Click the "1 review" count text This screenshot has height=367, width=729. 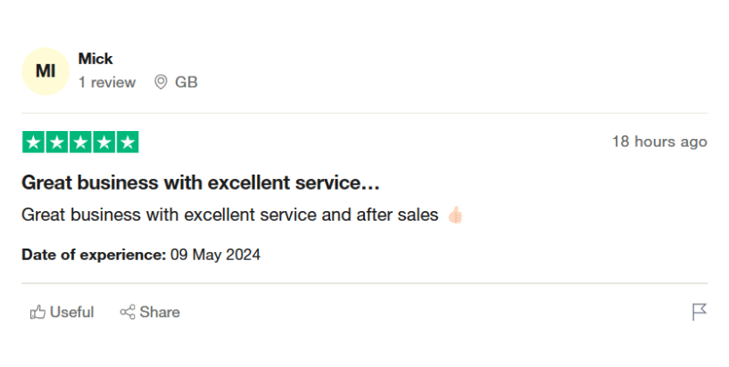(x=107, y=83)
